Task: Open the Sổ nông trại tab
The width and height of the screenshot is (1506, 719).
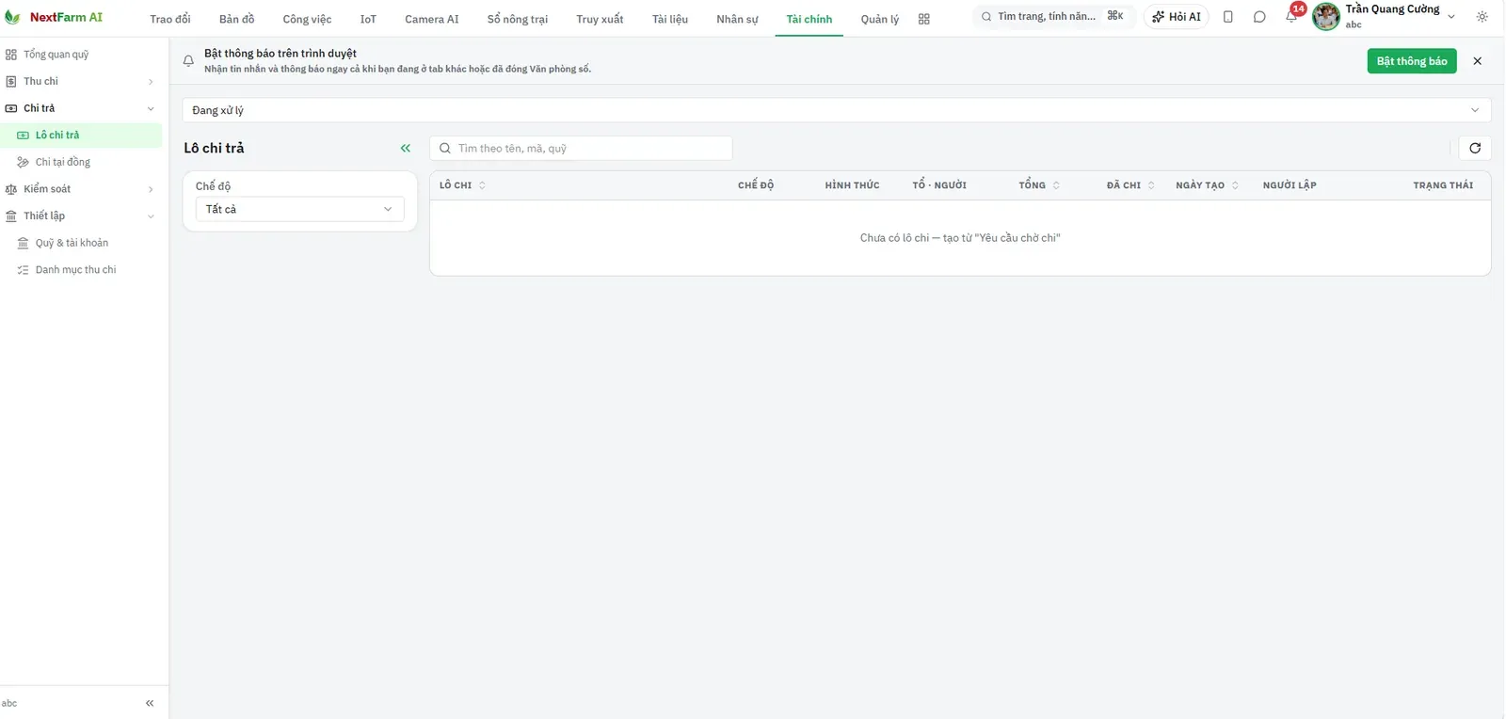Action: [x=518, y=19]
